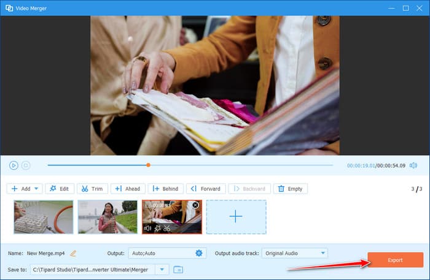Click the Trim scissors button
430x280 pixels.
coord(92,189)
